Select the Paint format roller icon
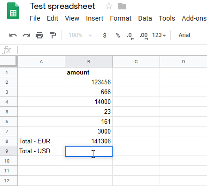 coord(53,35)
